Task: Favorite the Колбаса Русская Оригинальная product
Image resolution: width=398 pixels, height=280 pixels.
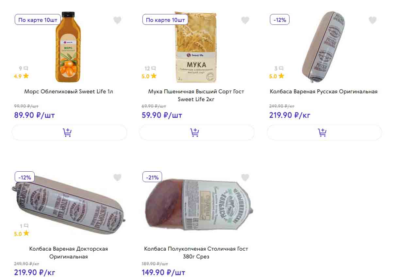Action: (x=373, y=20)
